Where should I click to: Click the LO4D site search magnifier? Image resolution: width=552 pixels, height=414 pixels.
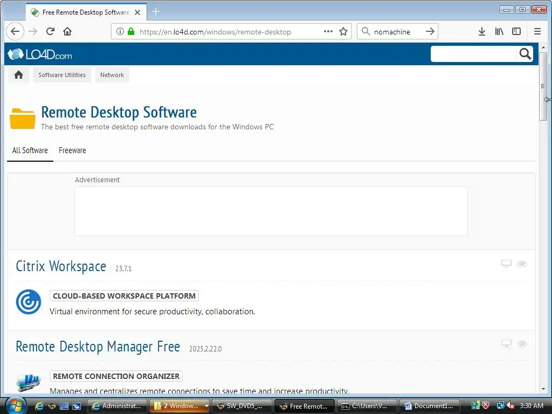click(525, 54)
